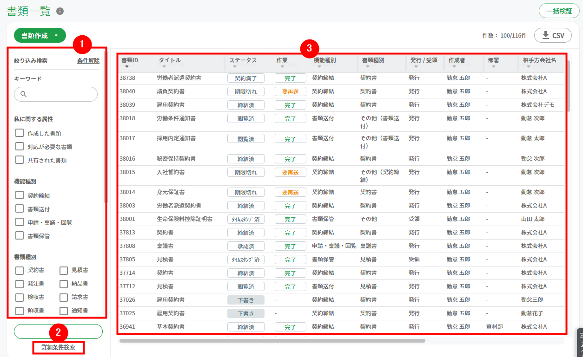583x357 pixels.
Task: Click sort arrow under タイトル column
Action: [x=164, y=66]
